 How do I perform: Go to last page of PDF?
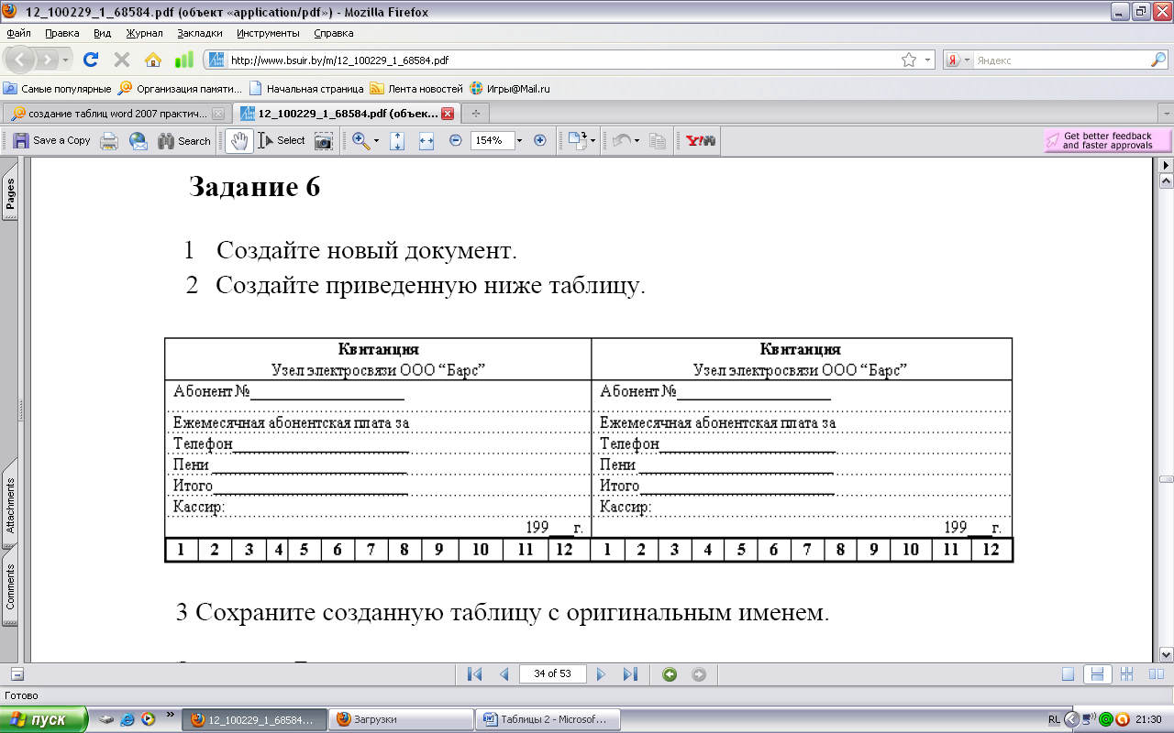pyautogui.click(x=630, y=674)
